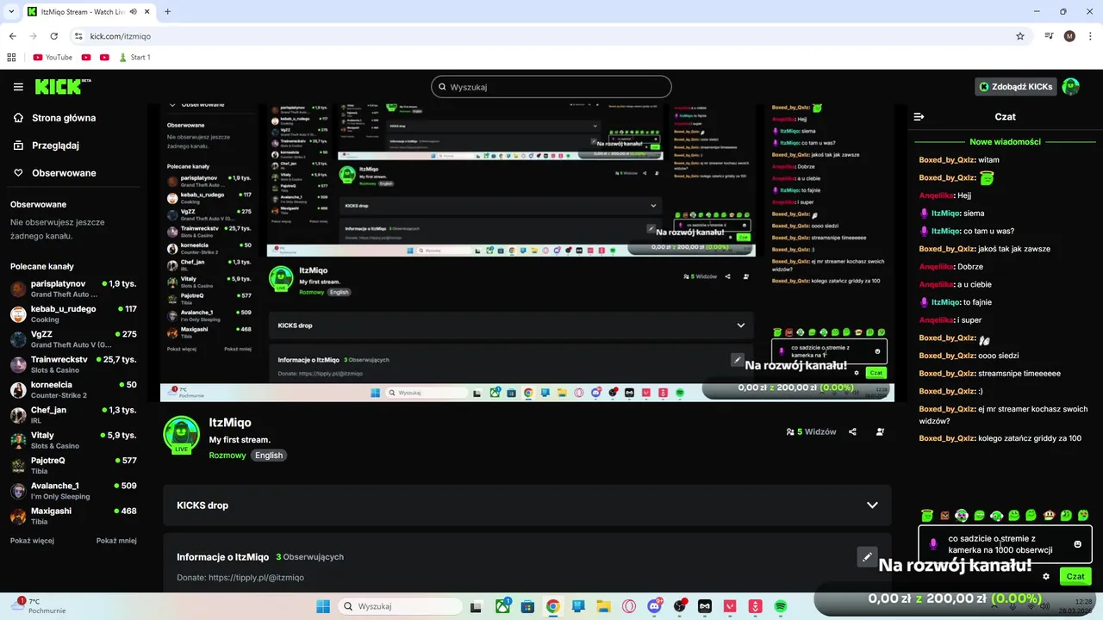This screenshot has height=620, width=1103.
Task: Open Windows Start menu
Action: pyautogui.click(x=323, y=606)
